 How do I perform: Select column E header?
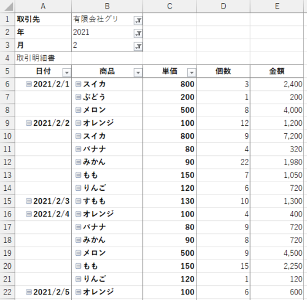pyautogui.click(x=277, y=6)
